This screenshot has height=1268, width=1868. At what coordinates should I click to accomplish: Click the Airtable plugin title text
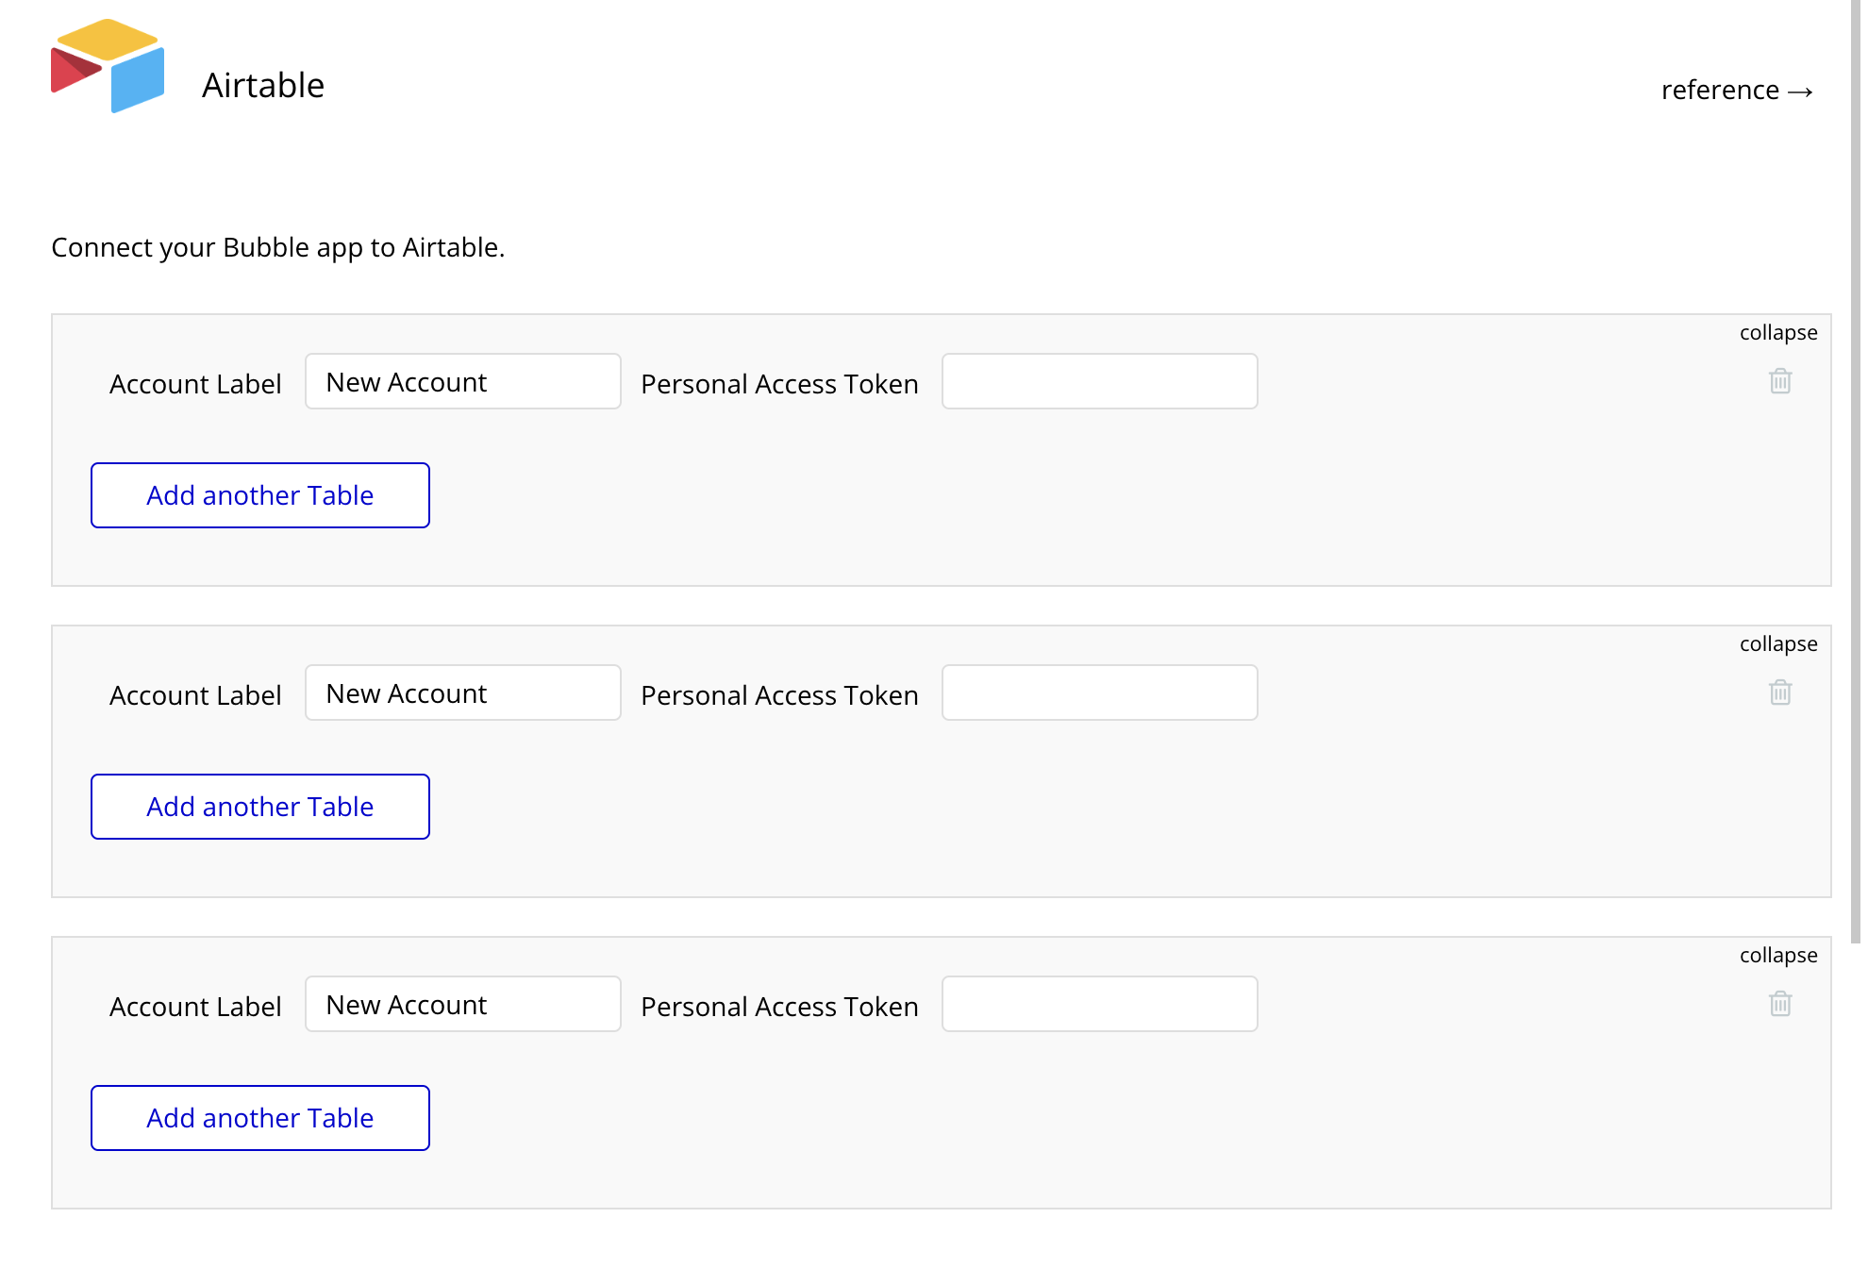[263, 86]
